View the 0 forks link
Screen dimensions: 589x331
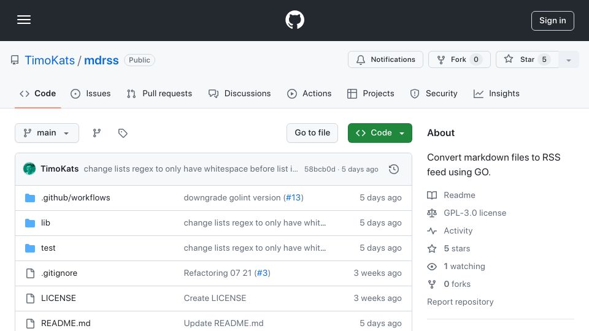pos(457,284)
